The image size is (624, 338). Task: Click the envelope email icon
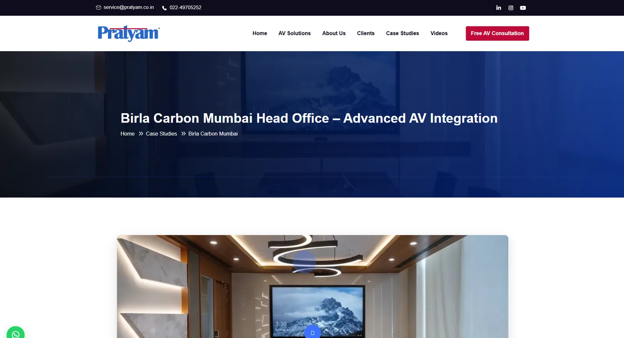[99, 7]
